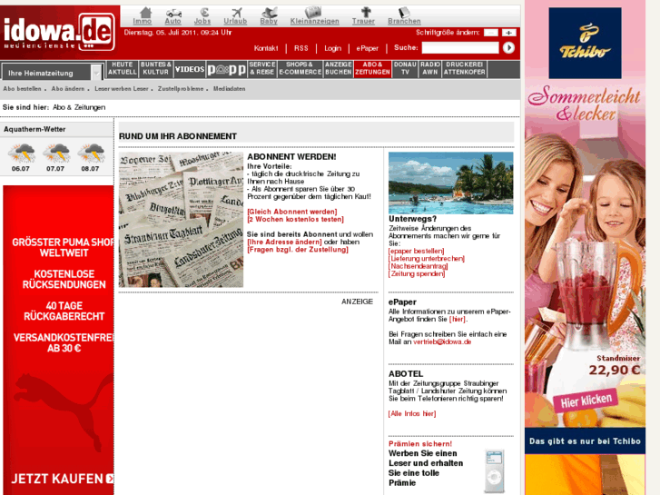Increase font size with plus button
This screenshot has height=495, width=660.
point(508,33)
